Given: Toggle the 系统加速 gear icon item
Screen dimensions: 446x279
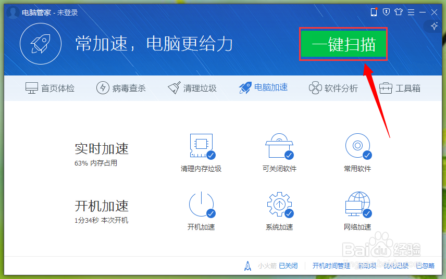Looking at the screenshot, I should 279,211.
